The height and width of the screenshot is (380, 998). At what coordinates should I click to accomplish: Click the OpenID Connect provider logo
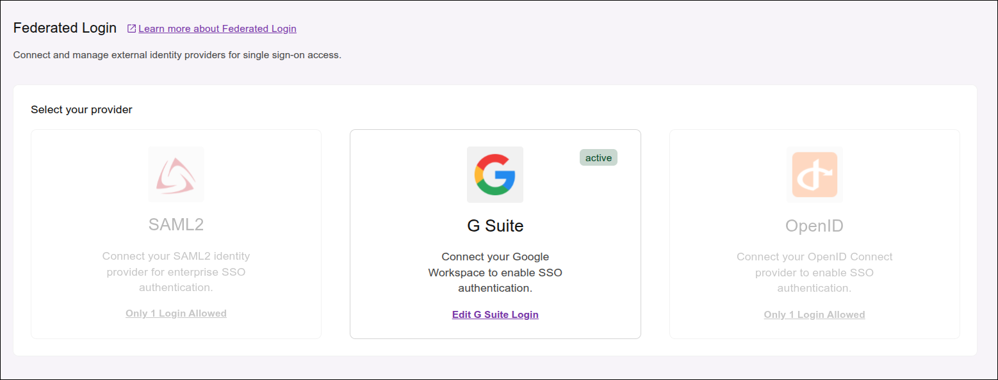814,174
